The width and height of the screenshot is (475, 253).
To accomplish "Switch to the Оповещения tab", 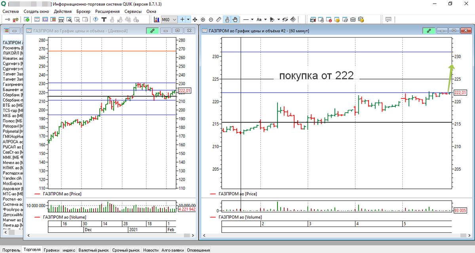I will pos(198,250).
